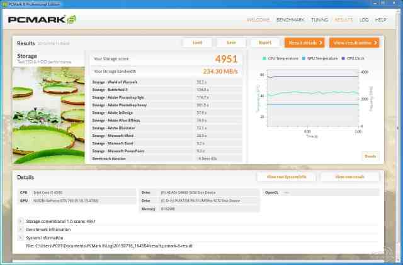Expand the System Information section

point(21,238)
